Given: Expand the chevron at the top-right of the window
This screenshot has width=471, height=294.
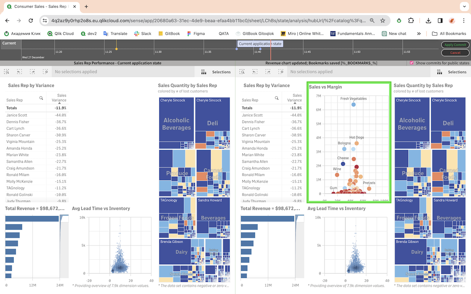Looking at the screenshot, I should (464, 6).
